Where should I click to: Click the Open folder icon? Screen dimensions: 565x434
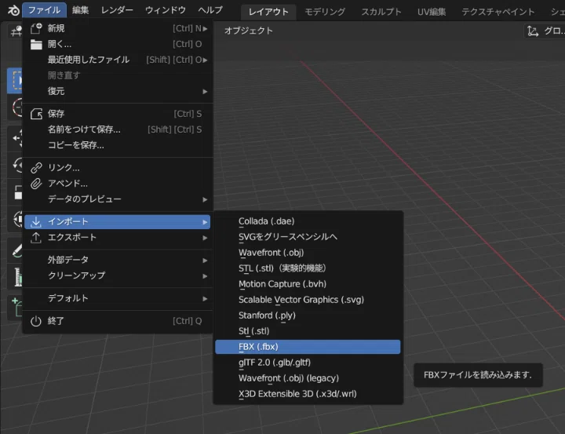36,44
